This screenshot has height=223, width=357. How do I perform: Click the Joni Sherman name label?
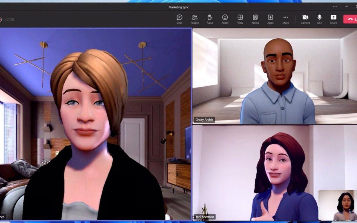click(x=205, y=217)
